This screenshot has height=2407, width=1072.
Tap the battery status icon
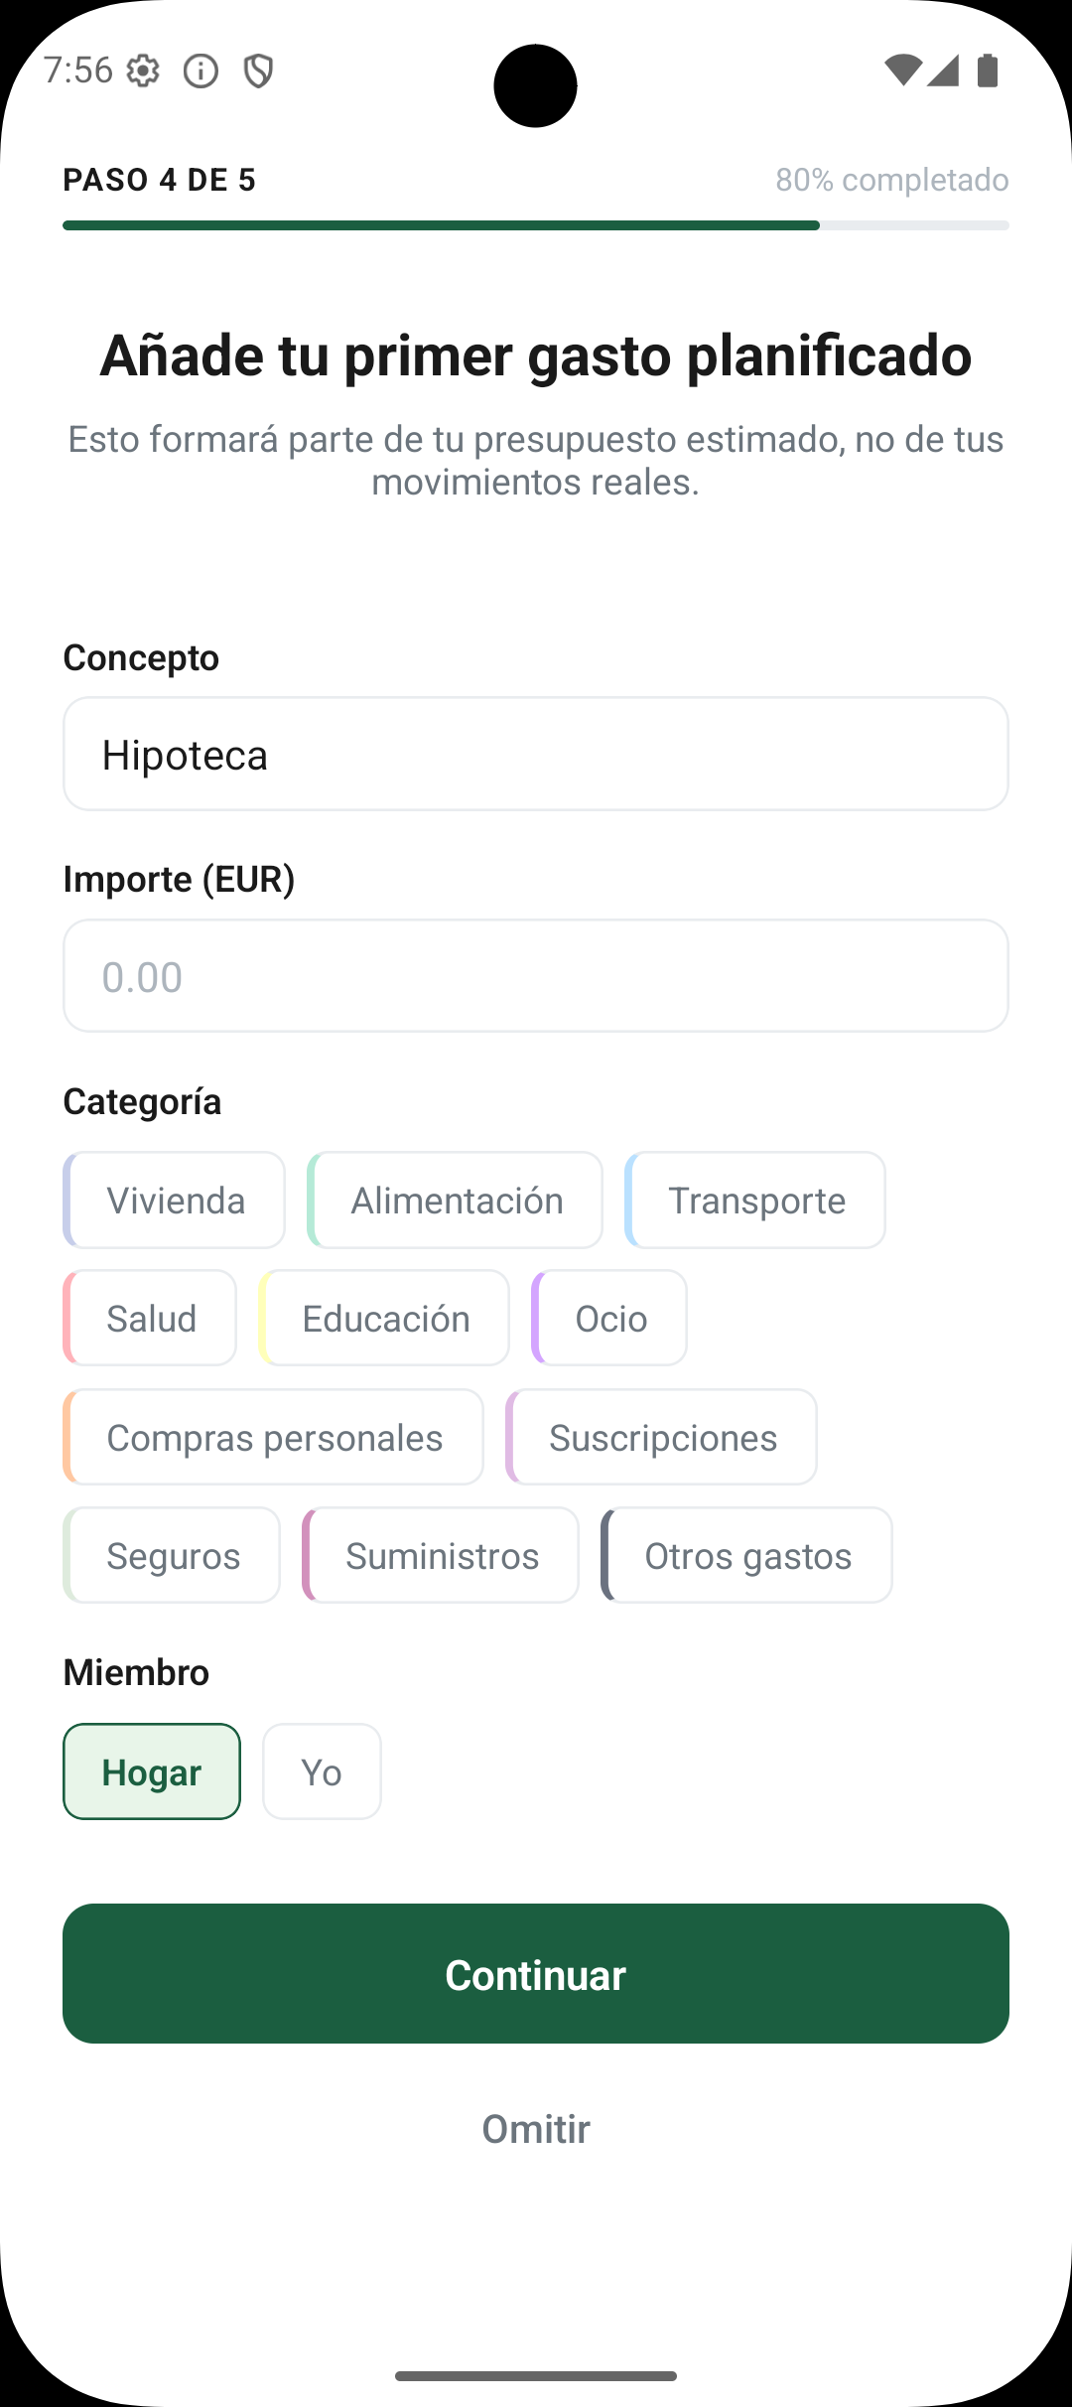pyautogui.click(x=987, y=71)
